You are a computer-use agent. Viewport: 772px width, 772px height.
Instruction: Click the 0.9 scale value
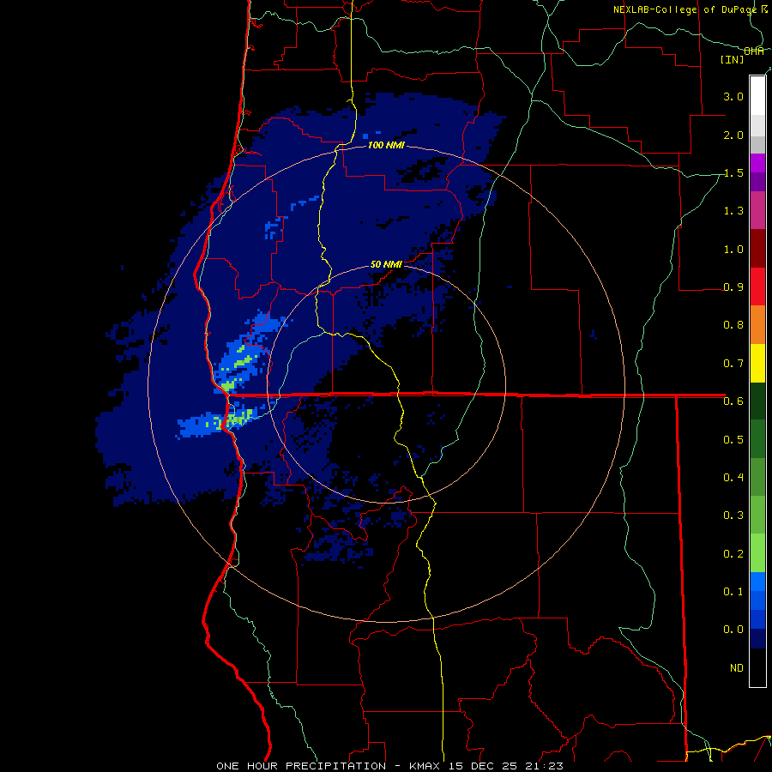[733, 286]
